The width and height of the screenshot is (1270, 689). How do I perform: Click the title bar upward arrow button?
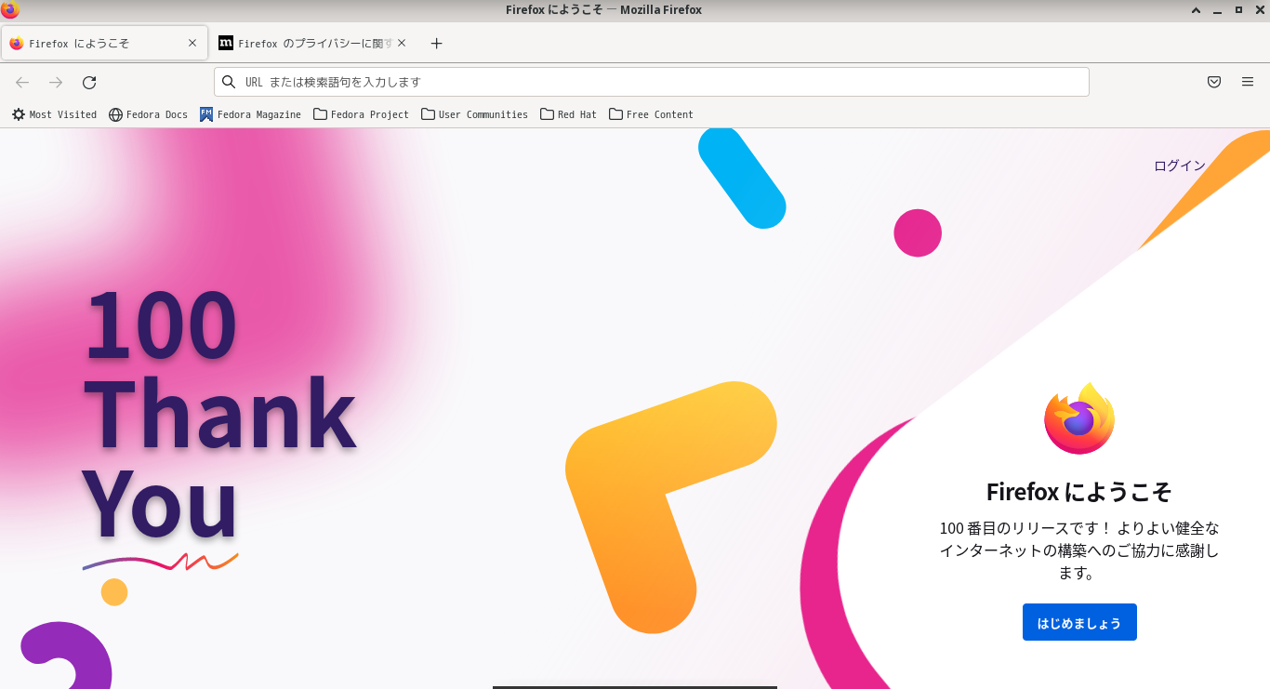pyautogui.click(x=1197, y=9)
